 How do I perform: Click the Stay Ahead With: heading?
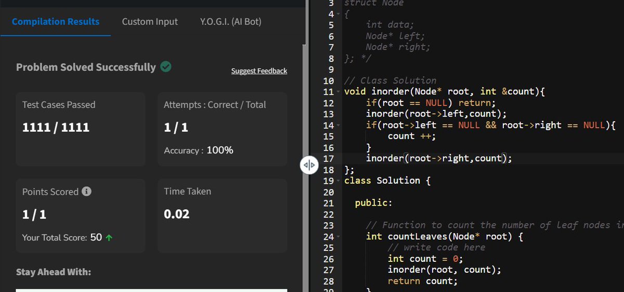click(54, 272)
